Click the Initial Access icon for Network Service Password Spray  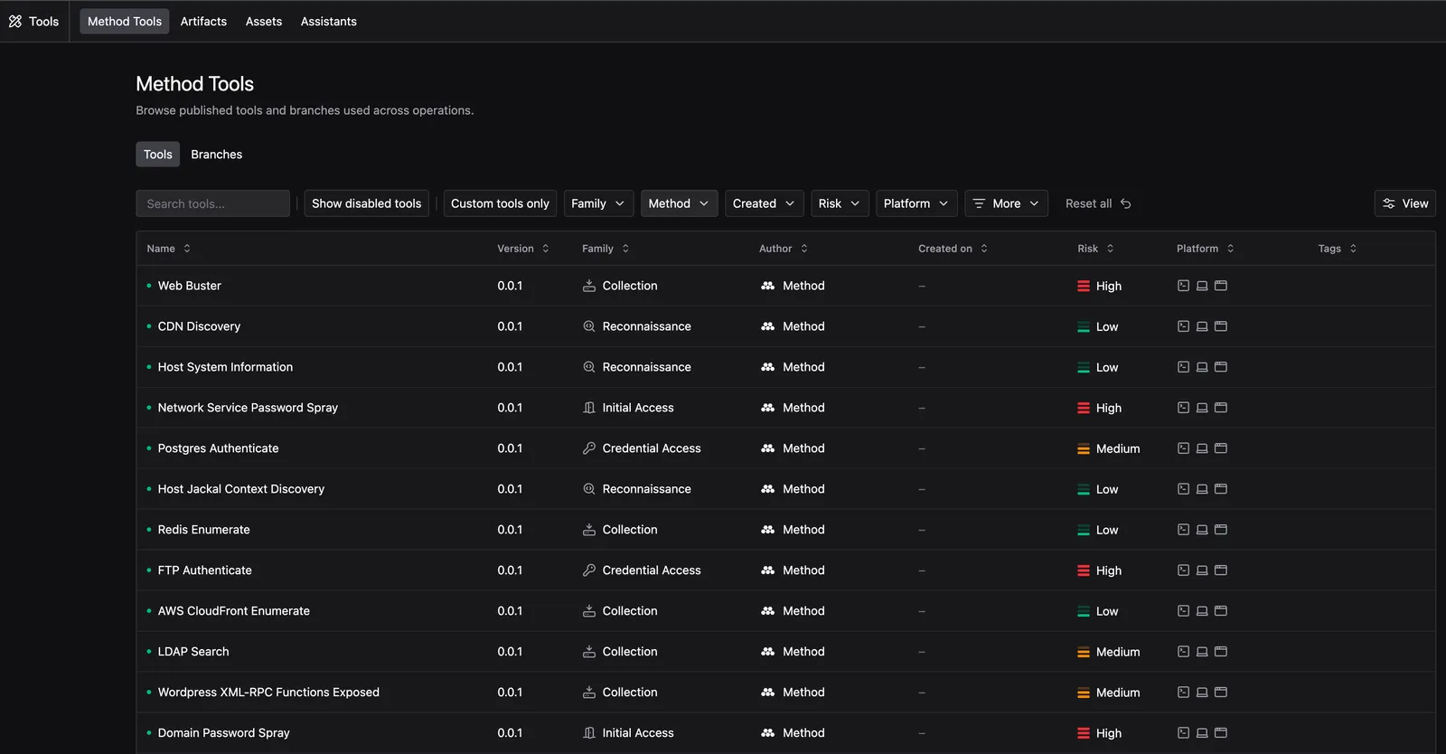pos(589,408)
